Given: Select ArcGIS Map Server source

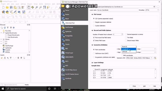Looking at the screenshot, I should pyautogui.click(x=74, y=70).
